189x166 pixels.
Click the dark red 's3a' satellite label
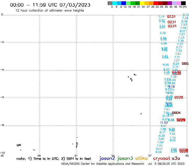point(176,158)
